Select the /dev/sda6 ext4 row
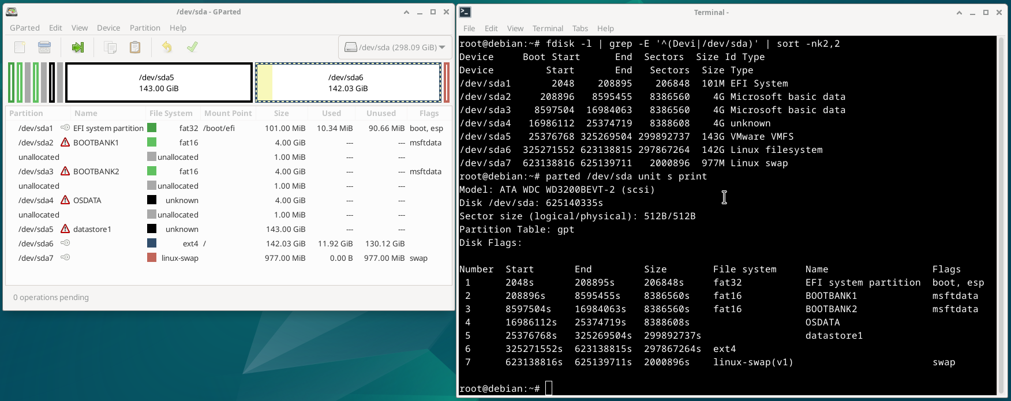This screenshot has height=401, width=1011. pos(229,243)
